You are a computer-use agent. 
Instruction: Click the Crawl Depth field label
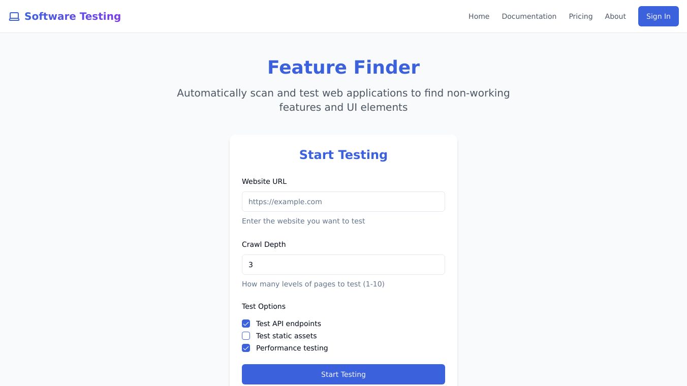(264, 244)
